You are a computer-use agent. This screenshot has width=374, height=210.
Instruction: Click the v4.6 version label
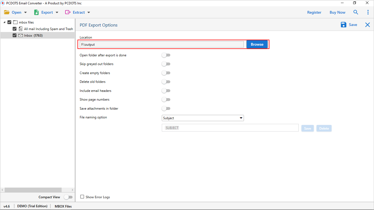7,206
